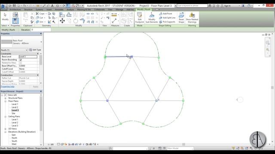Expand the Structural Plans tree node
Viewport: 275px width, 154px height.
coord(6,98)
